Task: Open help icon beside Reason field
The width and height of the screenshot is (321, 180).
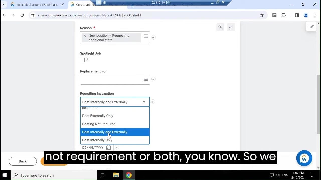Action: tap(153, 38)
